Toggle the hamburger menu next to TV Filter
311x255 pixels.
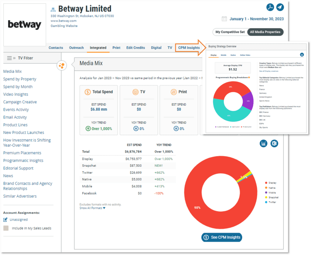tap(9, 58)
